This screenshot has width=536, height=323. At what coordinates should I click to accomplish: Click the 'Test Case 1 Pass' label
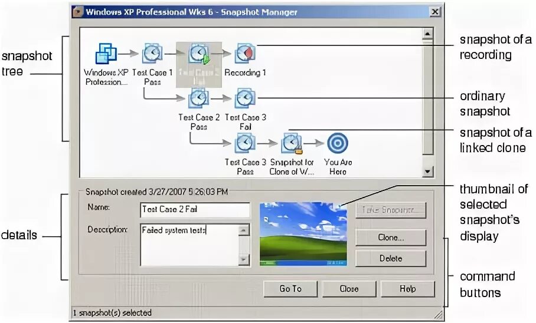click(x=152, y=77)
